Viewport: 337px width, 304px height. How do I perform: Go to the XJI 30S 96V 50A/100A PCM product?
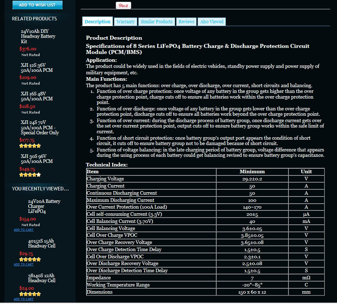click(x=37, y=159)
